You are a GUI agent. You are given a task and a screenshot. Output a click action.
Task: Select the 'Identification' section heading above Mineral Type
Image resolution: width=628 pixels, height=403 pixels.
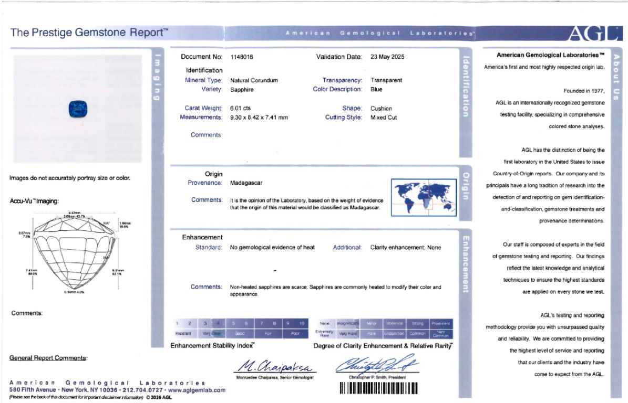click(204, 70)
